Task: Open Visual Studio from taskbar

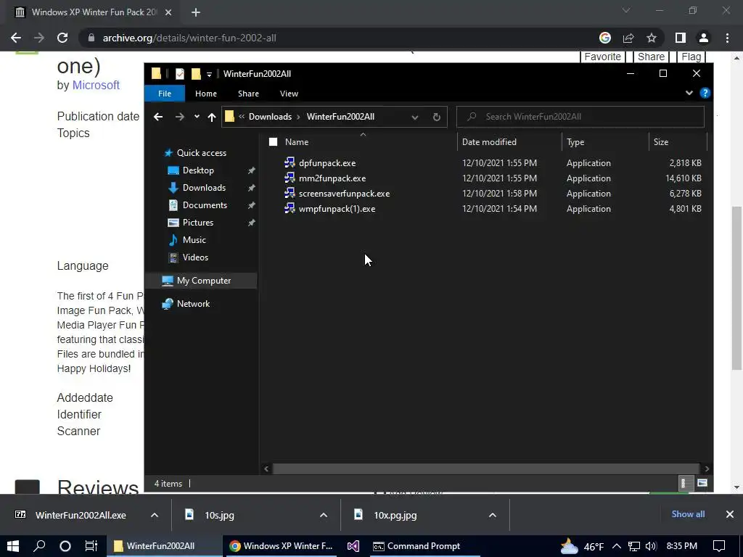Action: point(353,546)
